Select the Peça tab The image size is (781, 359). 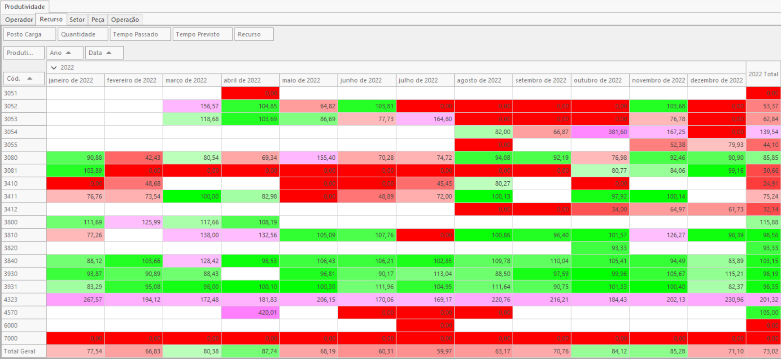97,20
